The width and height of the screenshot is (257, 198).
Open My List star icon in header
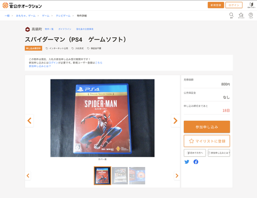(x=241, y=15)
